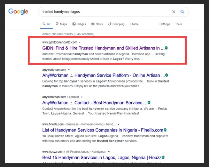Open List of Handymen Services Companies result
Screen dimensions: 209x167
click(x=103, y=130)
